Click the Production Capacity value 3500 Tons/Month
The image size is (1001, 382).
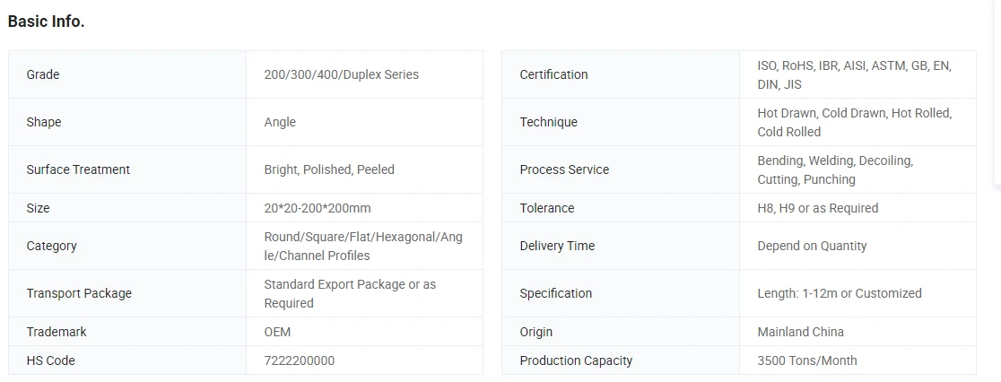click(x=807, y=360)
